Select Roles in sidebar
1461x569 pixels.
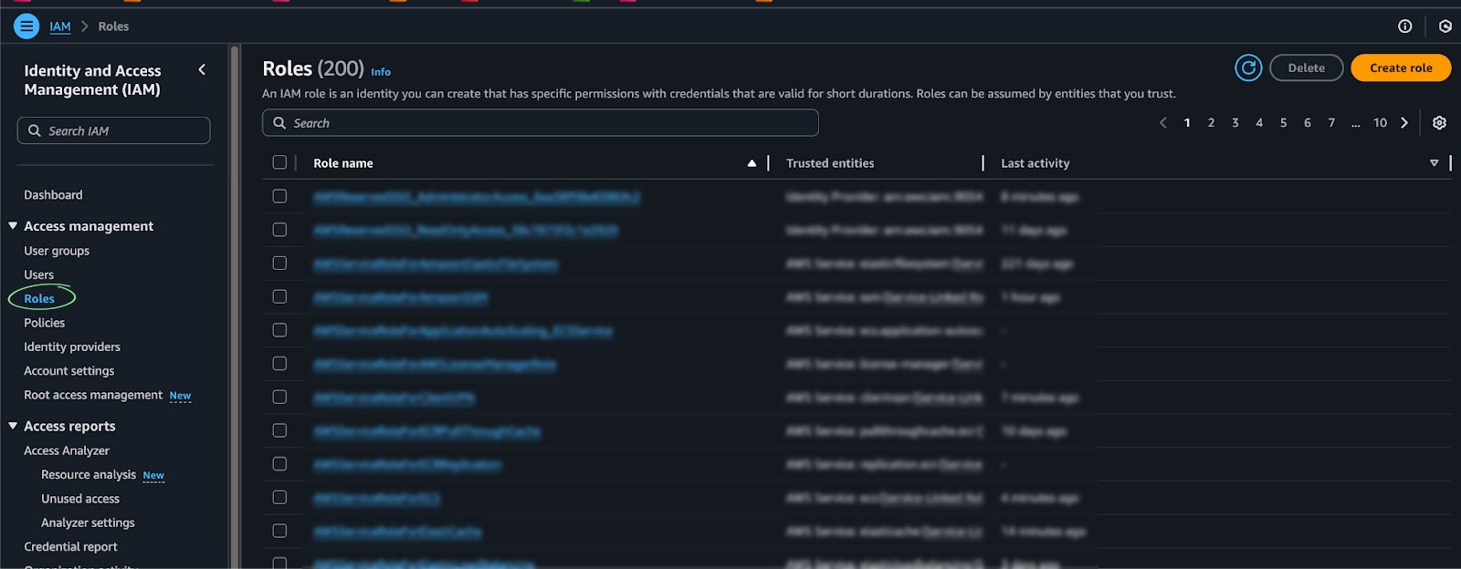(39, 298)
